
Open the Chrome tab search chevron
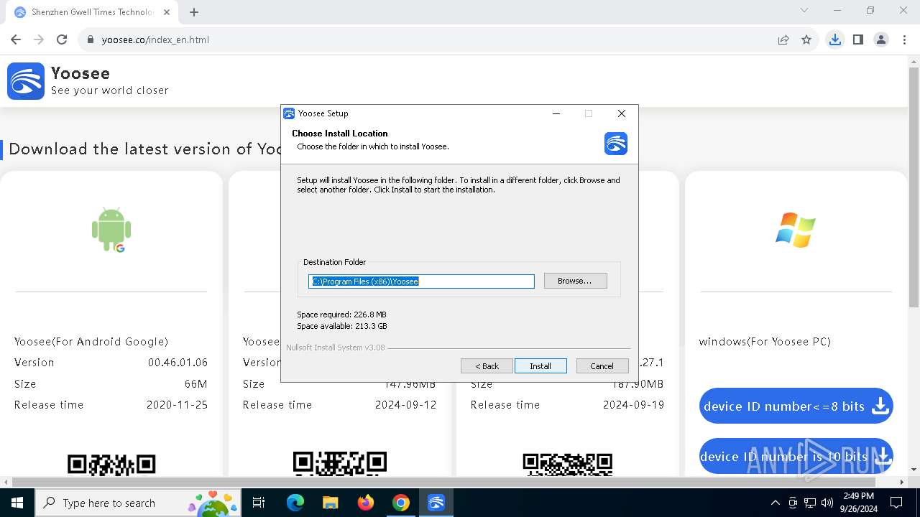pos(804,11)
